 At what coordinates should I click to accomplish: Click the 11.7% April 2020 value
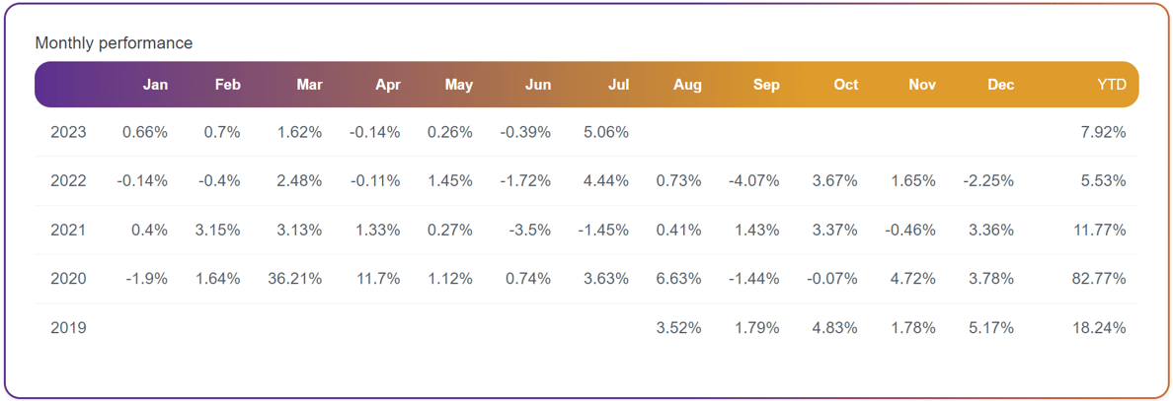(x=378, y=279)
